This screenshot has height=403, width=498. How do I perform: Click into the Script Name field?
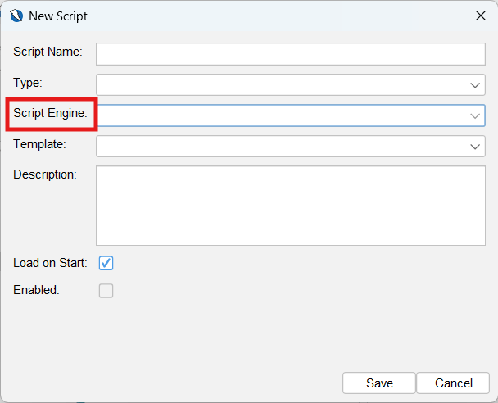pyautogui.click(x=291, y=53)
